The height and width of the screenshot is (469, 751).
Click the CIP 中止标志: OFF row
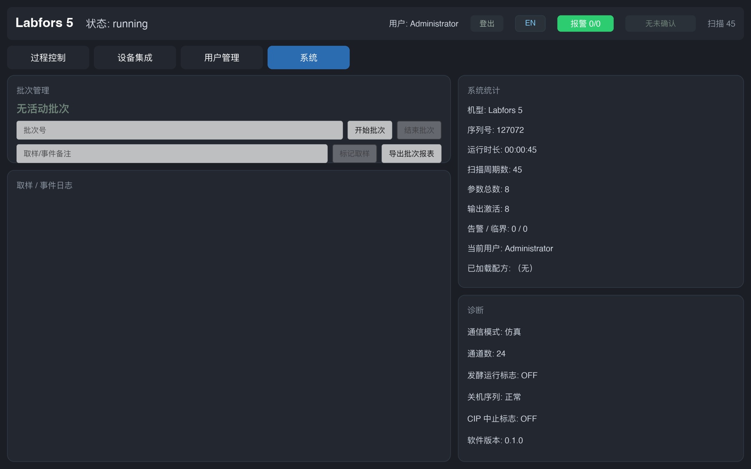(502, 419)
